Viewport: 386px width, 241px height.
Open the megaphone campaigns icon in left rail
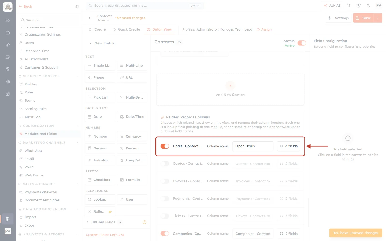(8, 45)
